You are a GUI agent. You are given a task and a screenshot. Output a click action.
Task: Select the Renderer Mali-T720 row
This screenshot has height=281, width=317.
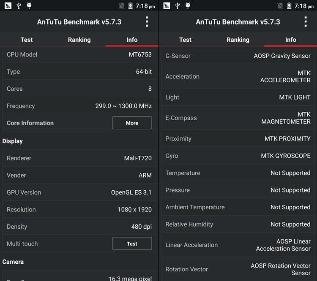[79, 158]
